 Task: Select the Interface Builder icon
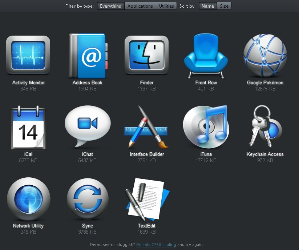[x=146, y=127]
